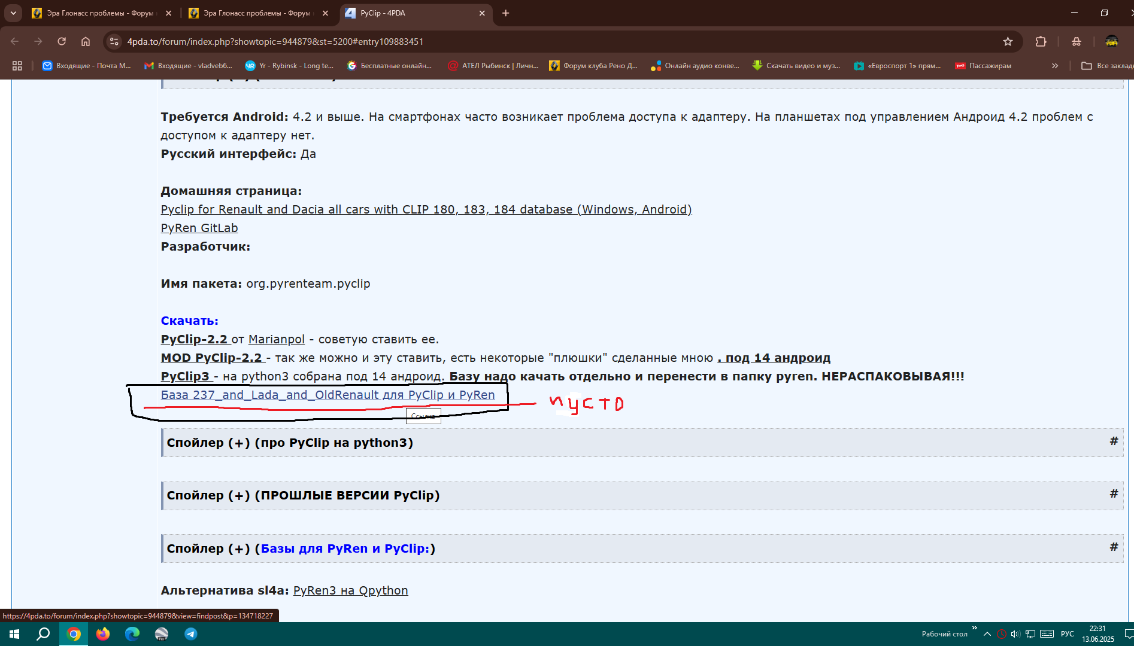
Task: Go forward one page
Action: coord(38,41)
